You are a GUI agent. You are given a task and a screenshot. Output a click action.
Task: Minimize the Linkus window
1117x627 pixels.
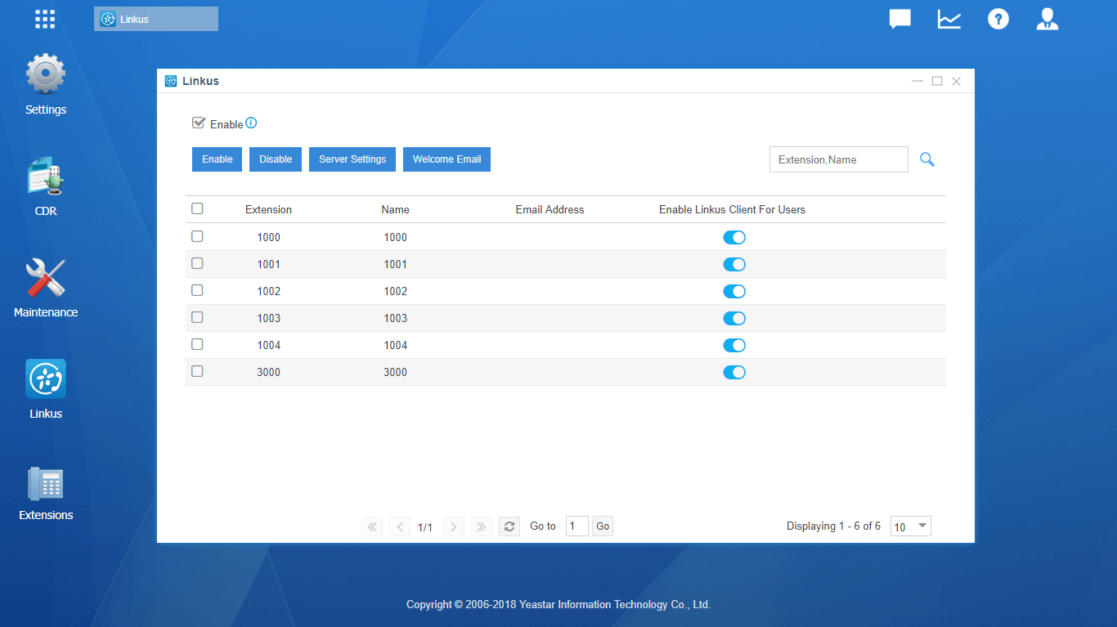[917, 81]
